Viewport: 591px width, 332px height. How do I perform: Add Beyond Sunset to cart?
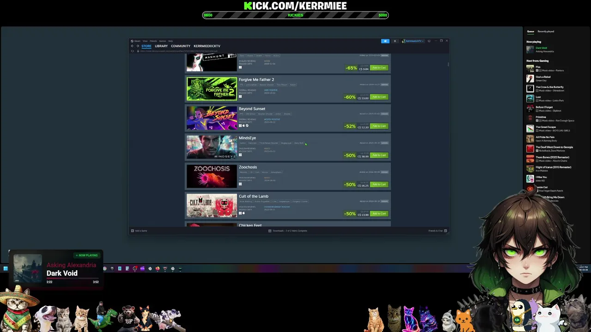(x=379, y=126)
